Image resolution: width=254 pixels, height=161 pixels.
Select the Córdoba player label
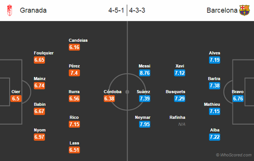pos(112,92)
